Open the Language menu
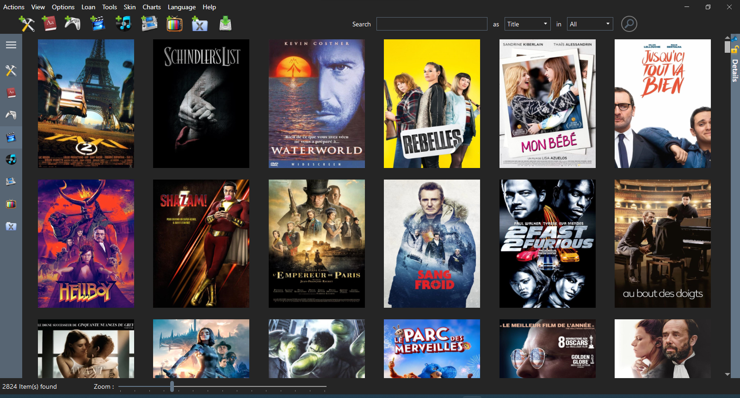The height and width of the screenshot is (398, 740). click(x=182, y=7)
